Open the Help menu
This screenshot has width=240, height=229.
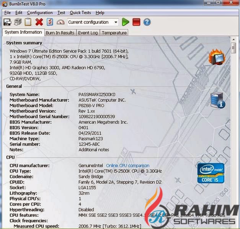[100, 13]
